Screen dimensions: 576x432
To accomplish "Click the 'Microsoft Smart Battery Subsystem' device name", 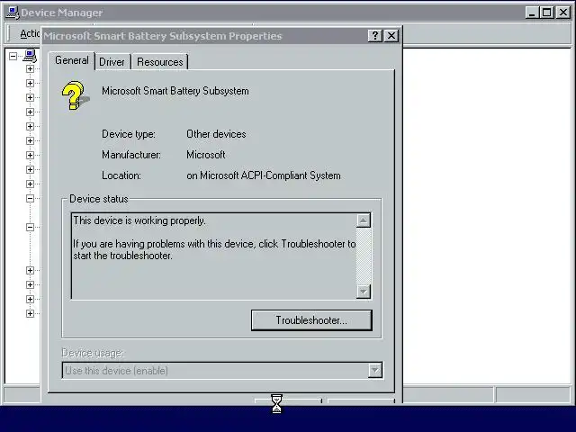I will point(175,91).
